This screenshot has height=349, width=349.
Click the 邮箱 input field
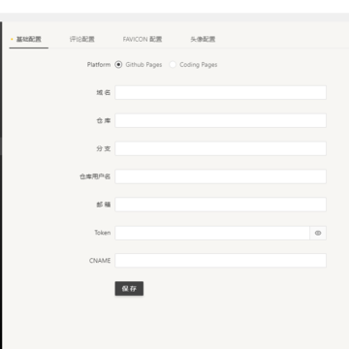tap(221, 205)
